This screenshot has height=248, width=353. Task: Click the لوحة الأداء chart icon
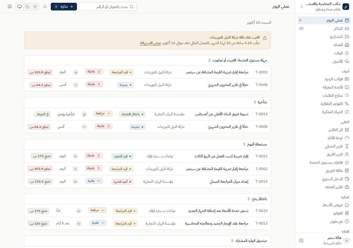[x=347, y=138]
